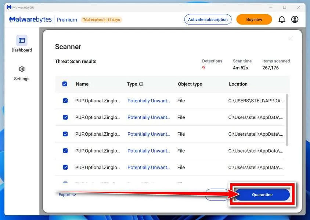
Task: Uncheck the first PUP.Optional.Zinglo detection
Action: point(65,100)
